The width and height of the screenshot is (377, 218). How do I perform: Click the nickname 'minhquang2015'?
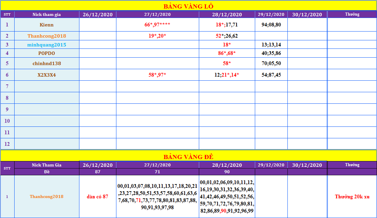tap(46, 45)
